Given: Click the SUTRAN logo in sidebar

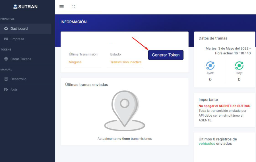Looking at the screenshot, I should pyautogui.click(x=25, y=7).
